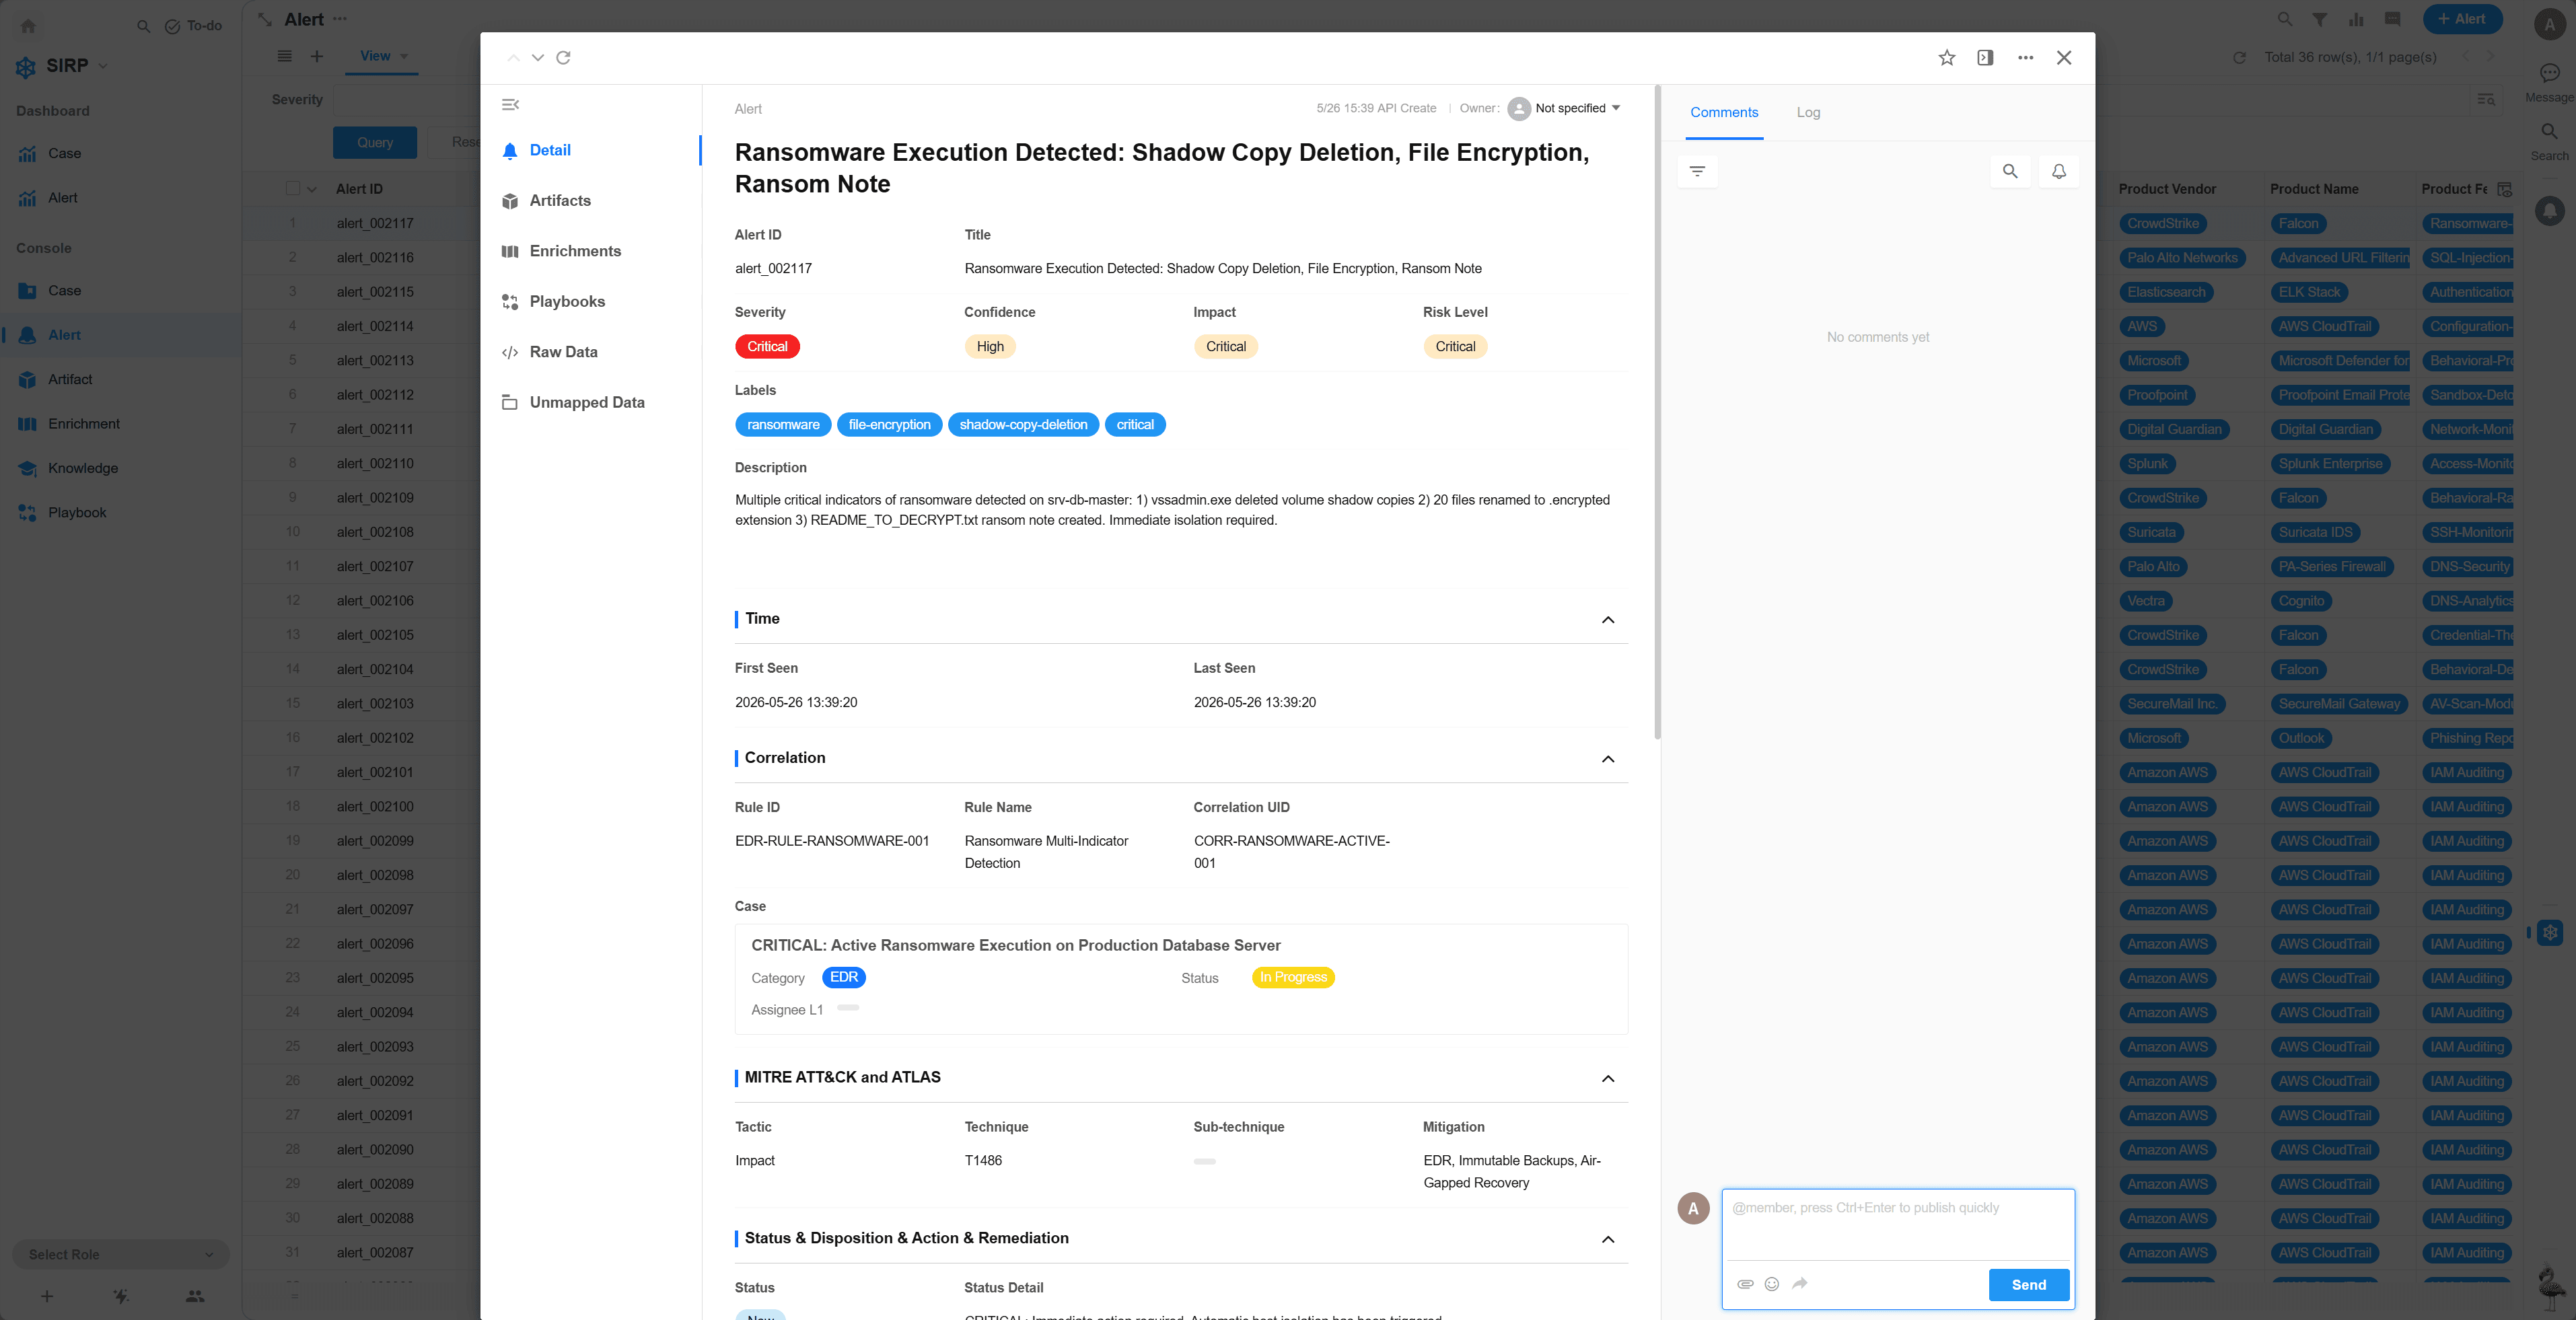Collapse the Correlation section
This screenshot has height=1320, width=2576.
pyautogui.click(x=1608, y=759)
